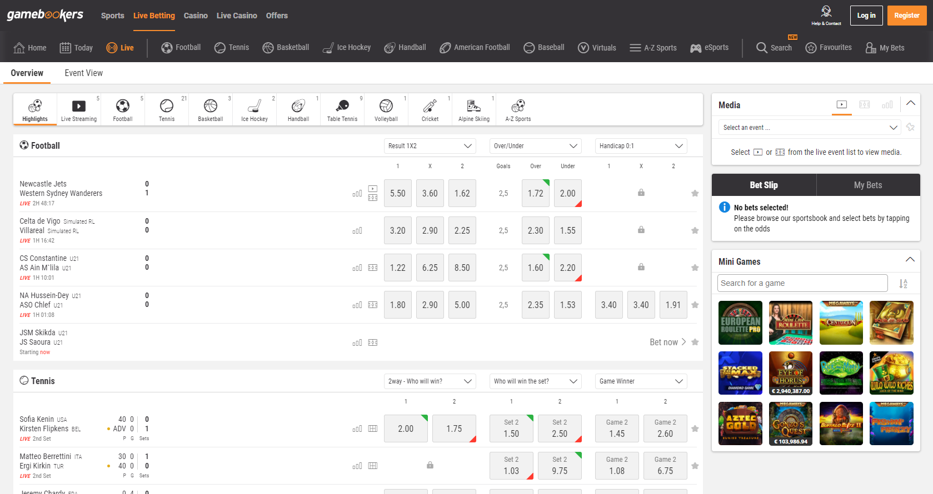Switch to the Event View tab
Image resolution: width=933 pixels, height=494 pixels.
pyautogui.click(x=83, y=73)
